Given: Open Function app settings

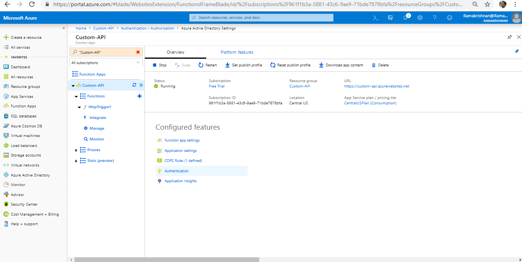Looking at the screenshot, I should click(182, 140).
